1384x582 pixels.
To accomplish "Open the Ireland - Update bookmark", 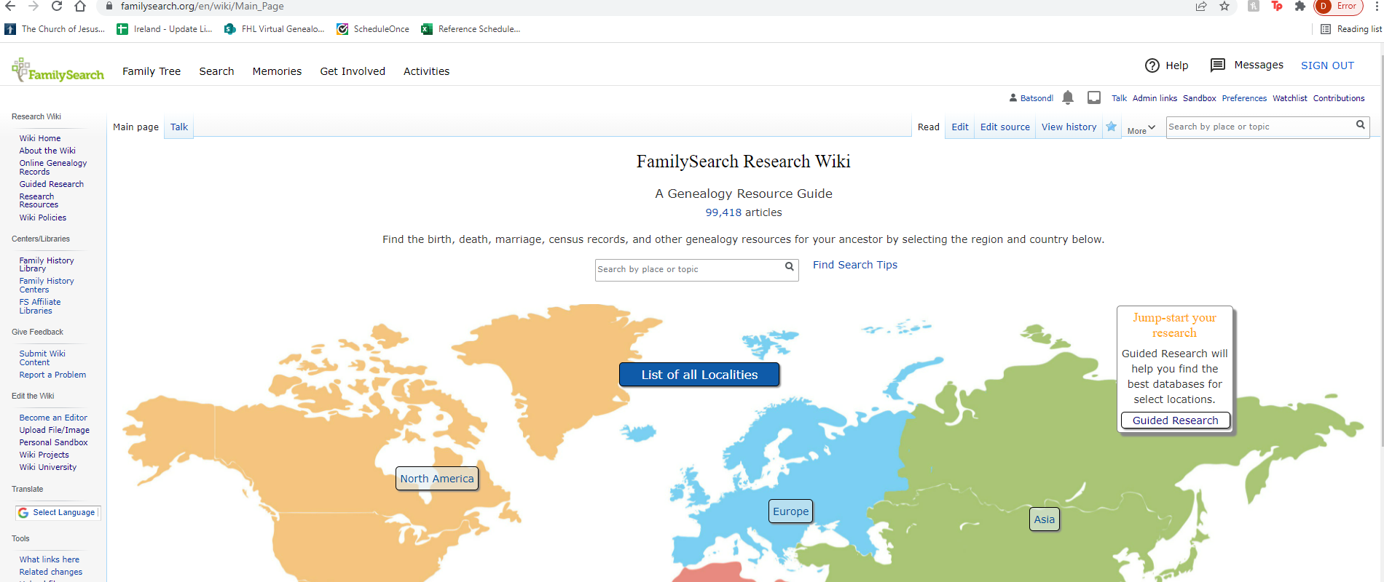I will (165, 29).
